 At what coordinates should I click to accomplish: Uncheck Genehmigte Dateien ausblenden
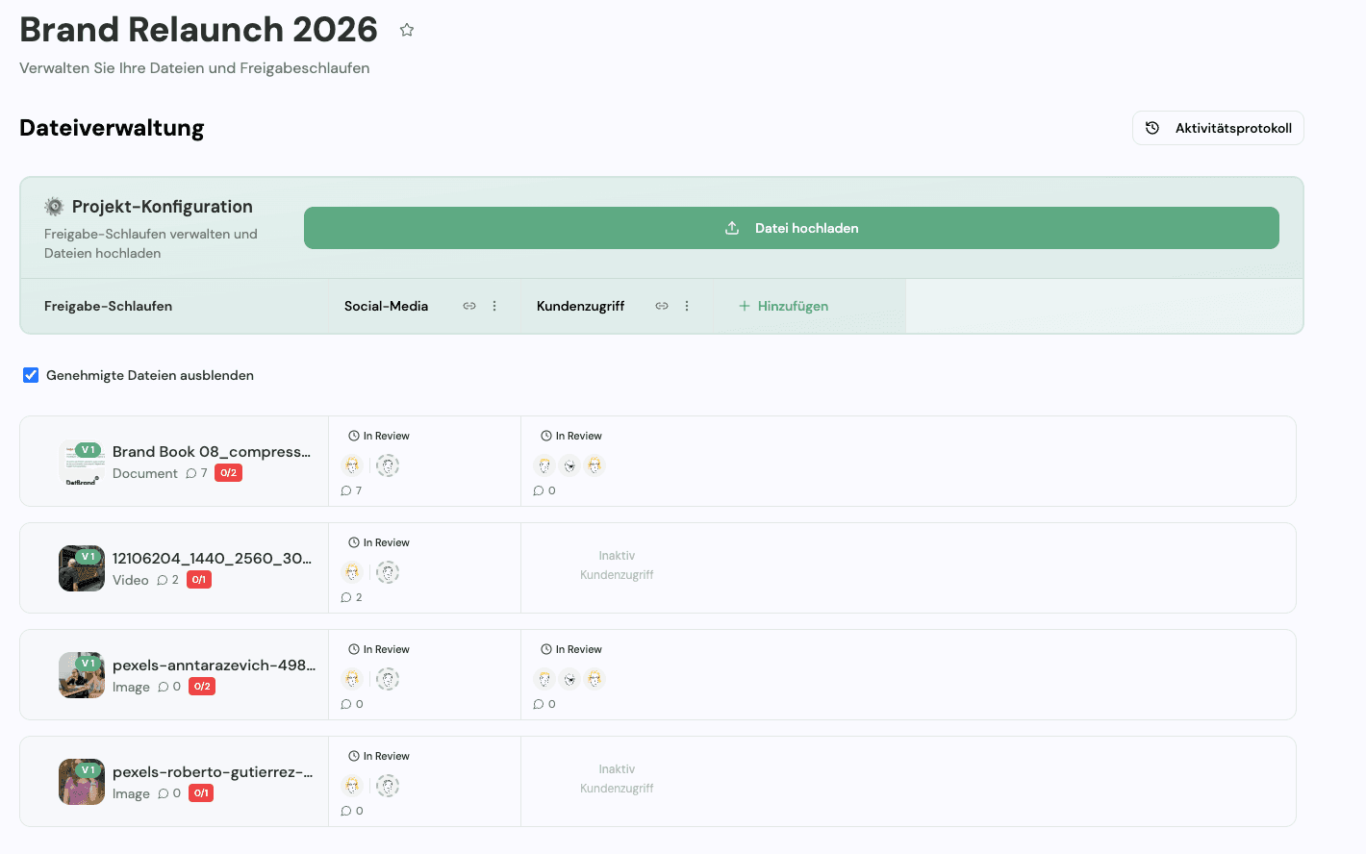(31, 374)
